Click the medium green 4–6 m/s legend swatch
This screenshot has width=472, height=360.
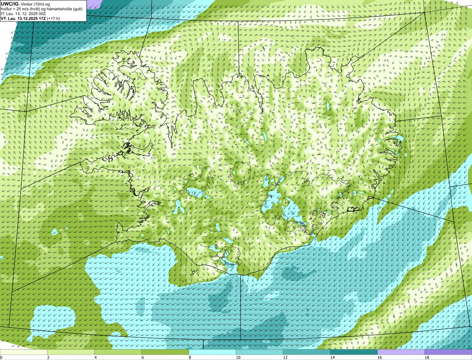pos(118,352)
